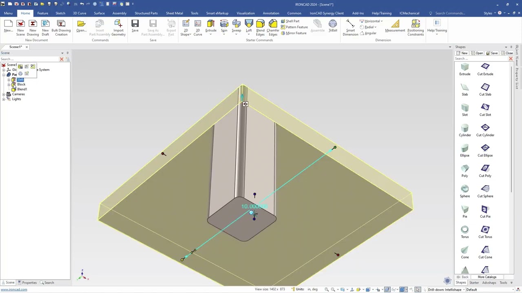
Task: Open the Pattern Feature command
Action: pos(294,27)
